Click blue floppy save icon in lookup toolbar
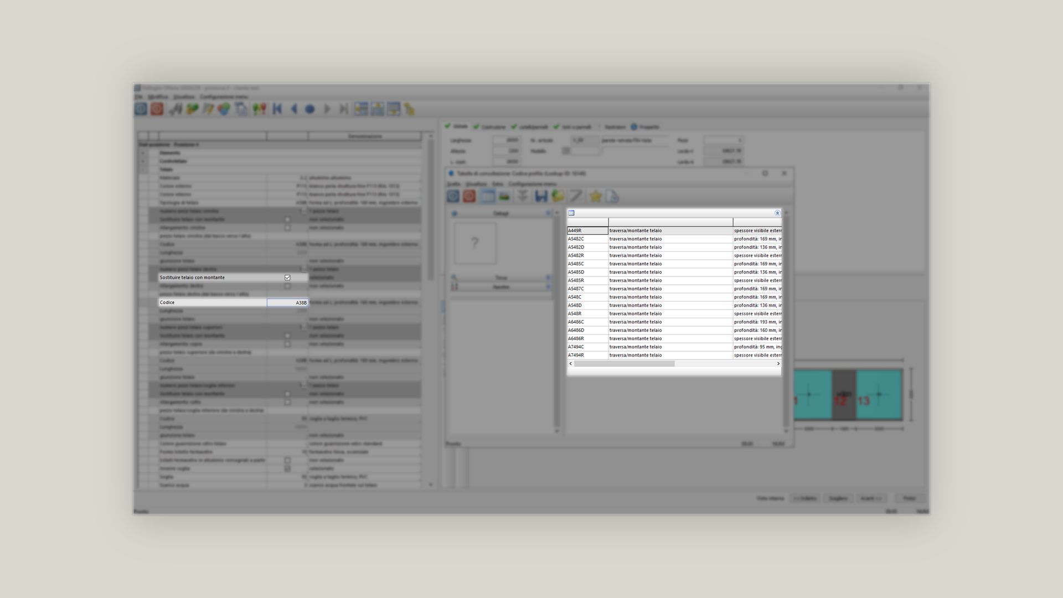This screenshot has width=1063, height=598. [x=541, y=196]
